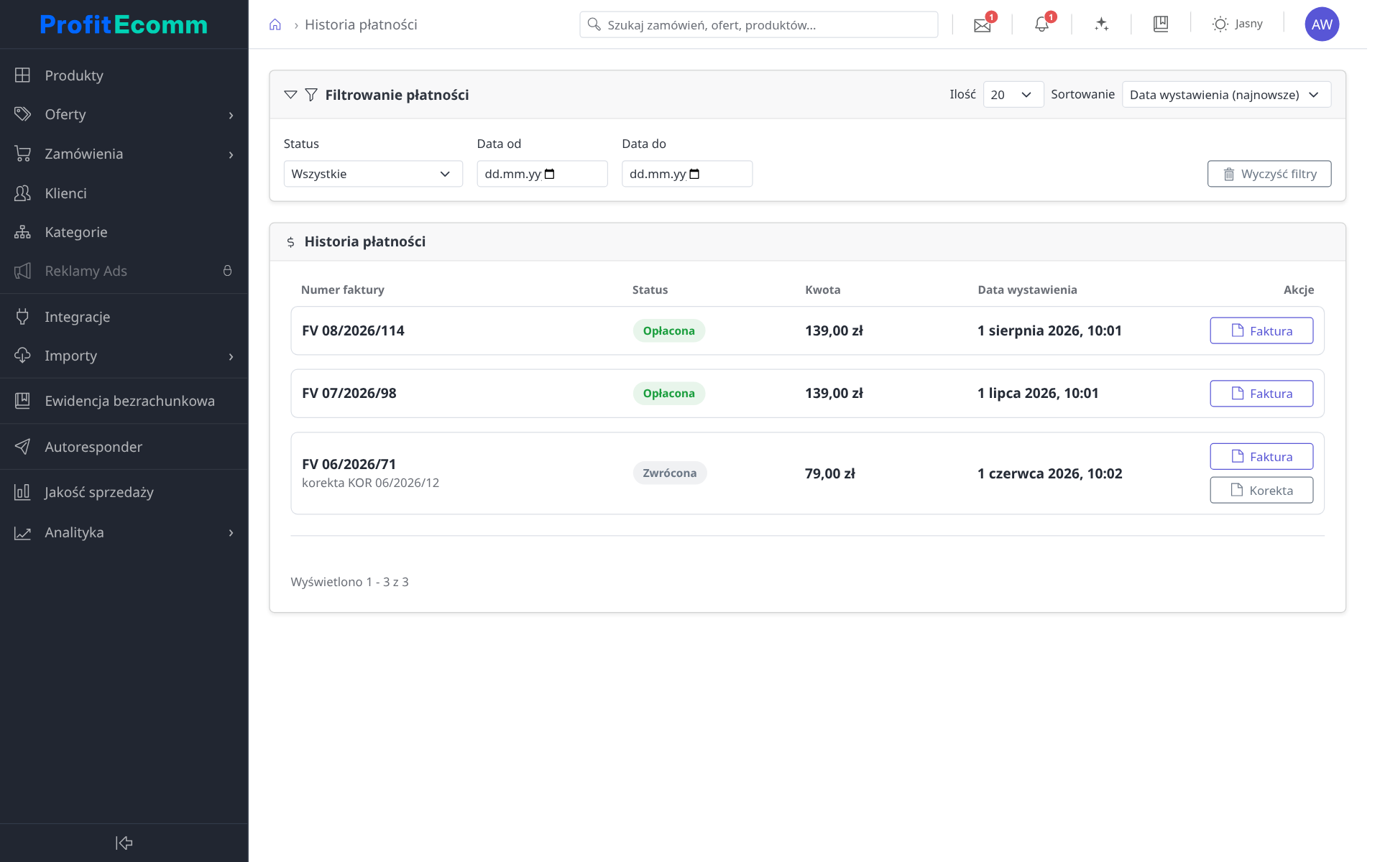This screenshot has width=1380, height=862.
Task: Click the Autoresponder paper plane icon
Action: pyautogui.click(x=22, y=447)
